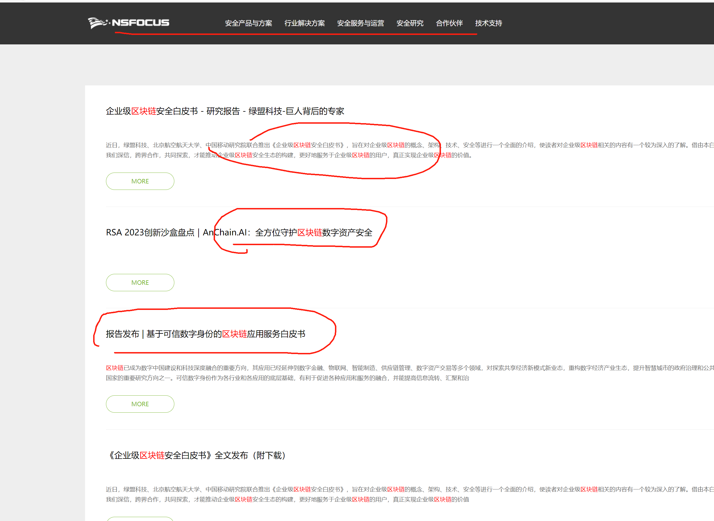Click MORE under the 研究报告 result

[140, 181]
